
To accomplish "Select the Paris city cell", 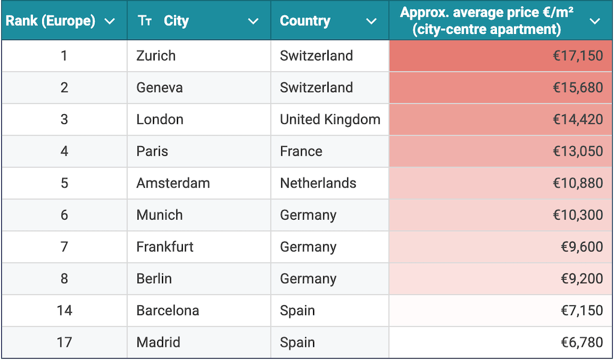I will click(152, 151).
